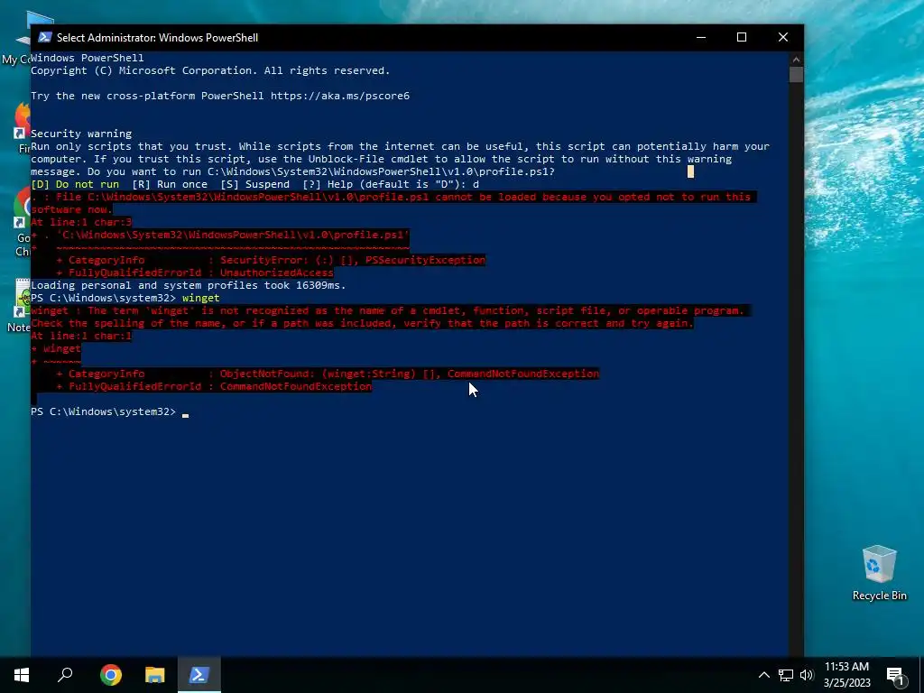The height and width of the screenshot is (693, 924).
Task: Click '[D] Do not run' option text
Action: (x=75, y=184)
